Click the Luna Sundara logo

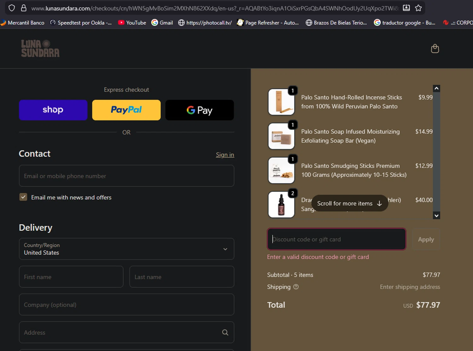pos(40,49)
